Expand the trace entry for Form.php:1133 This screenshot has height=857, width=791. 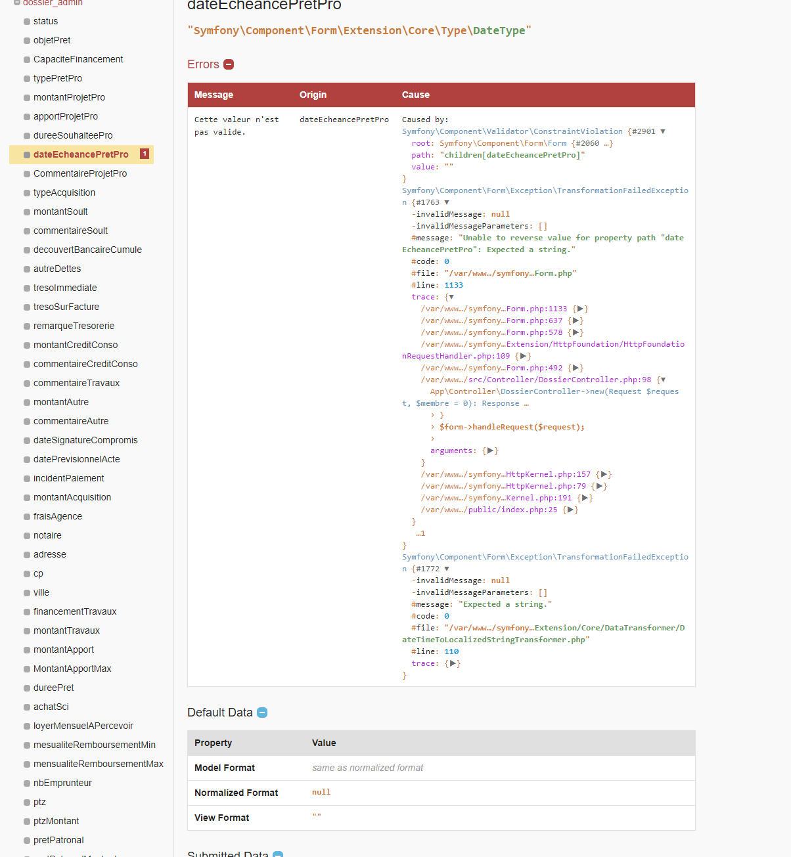click(x=581, y=308)
